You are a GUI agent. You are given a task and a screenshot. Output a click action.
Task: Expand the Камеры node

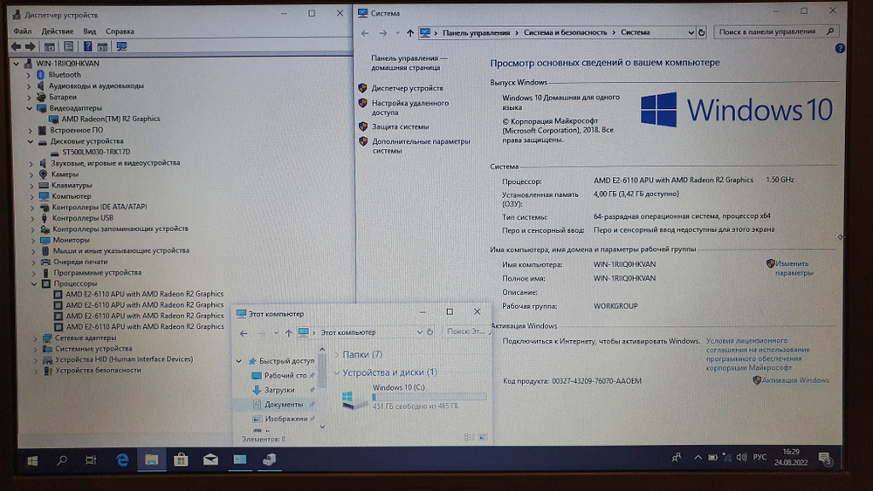(x=31, y=174)
